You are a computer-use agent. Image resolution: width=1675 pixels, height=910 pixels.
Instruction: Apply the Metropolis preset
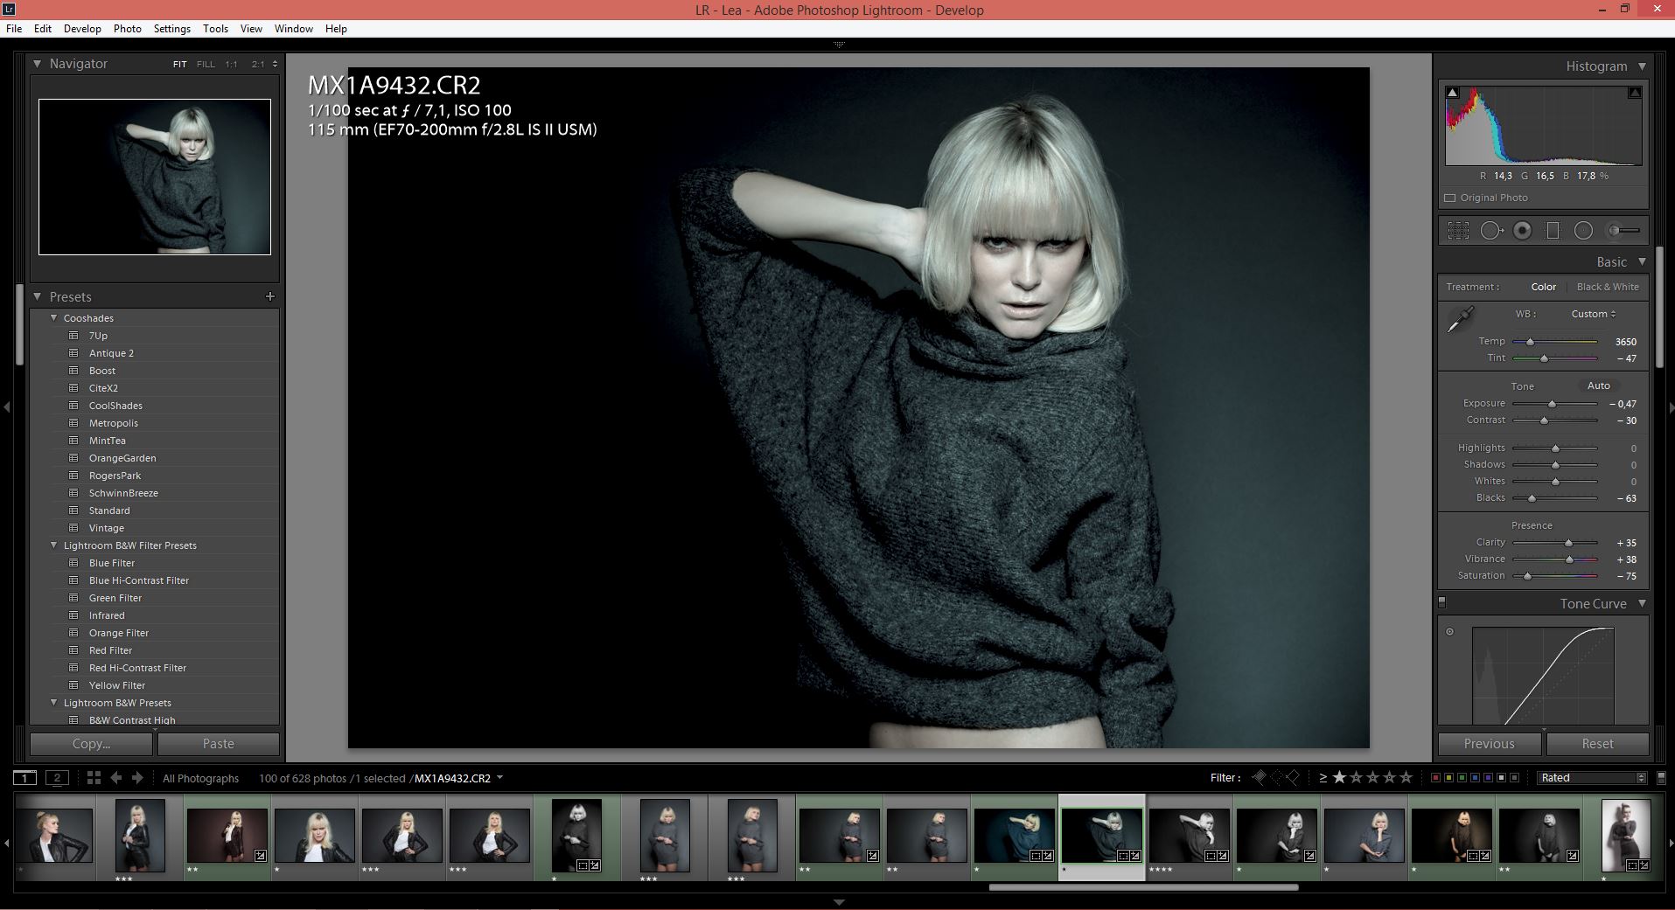coord(113,423)
